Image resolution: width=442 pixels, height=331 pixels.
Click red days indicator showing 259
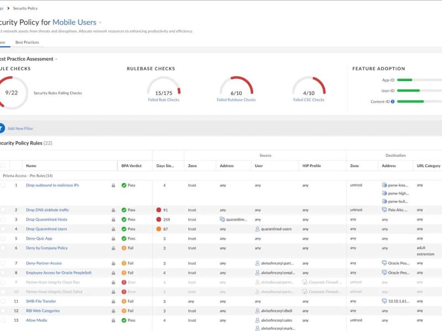[x=159, y=220]
